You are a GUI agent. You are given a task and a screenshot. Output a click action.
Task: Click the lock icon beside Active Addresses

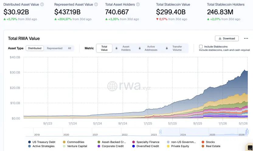coord(140,48)
